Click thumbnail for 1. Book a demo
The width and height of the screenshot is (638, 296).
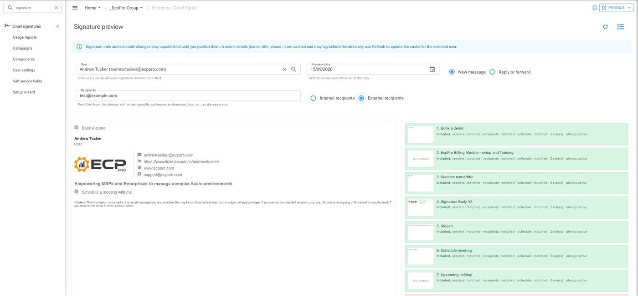coord(421,134)
